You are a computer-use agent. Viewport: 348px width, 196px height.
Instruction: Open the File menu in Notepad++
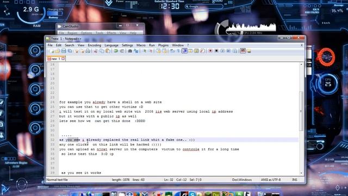(x=50, y=45)
